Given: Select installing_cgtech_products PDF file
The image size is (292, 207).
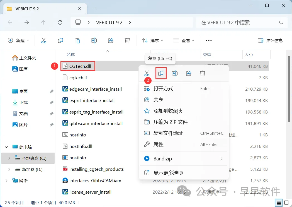Looking at the screenshot, I should click(x=93, y=169).
